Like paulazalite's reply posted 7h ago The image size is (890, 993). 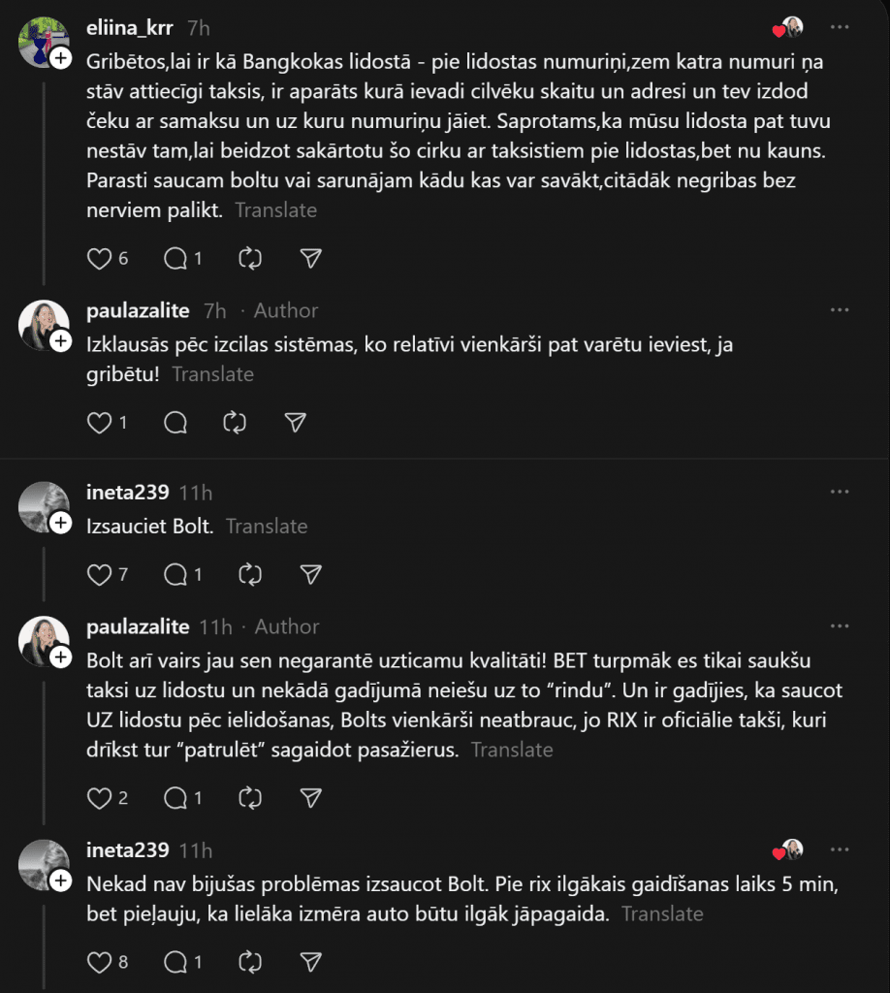click(100, 422)
